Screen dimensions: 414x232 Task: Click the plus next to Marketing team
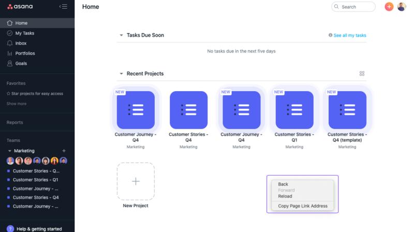[64, 151]
